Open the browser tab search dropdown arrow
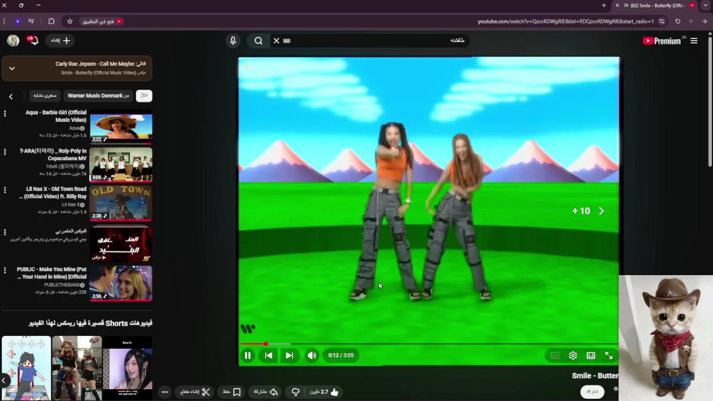Image resolution: width=713 pixels, height=401 pixels. click(706, 6)
